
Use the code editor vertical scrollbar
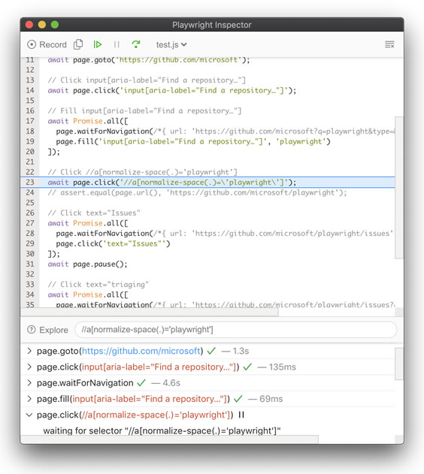point(399,188)
